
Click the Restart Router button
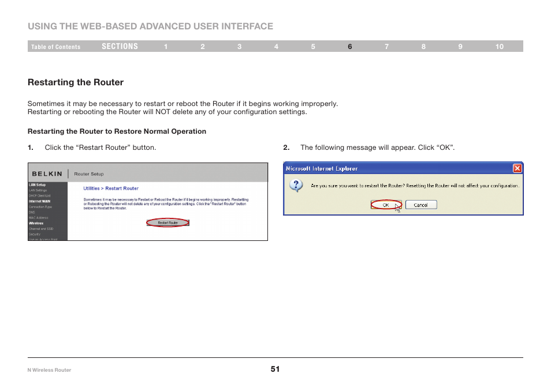(x=168, y=222)
